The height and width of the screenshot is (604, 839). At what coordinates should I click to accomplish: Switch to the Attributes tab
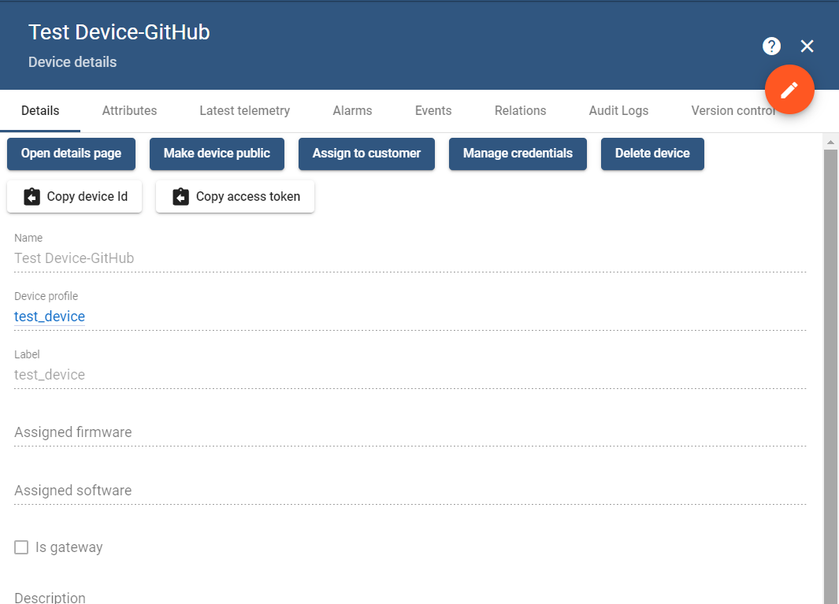(129, 111)
